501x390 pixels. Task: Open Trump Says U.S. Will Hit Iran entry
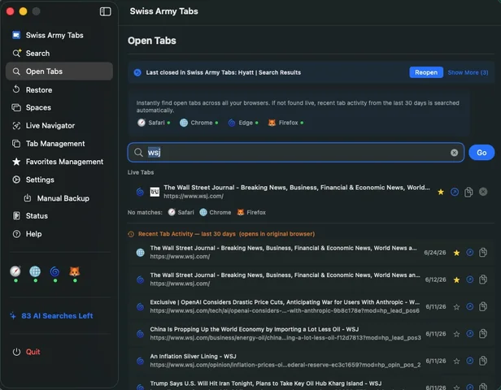tap(266, 384)
